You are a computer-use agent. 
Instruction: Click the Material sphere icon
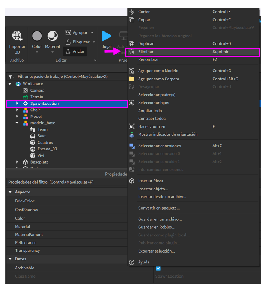coord(53,36)
